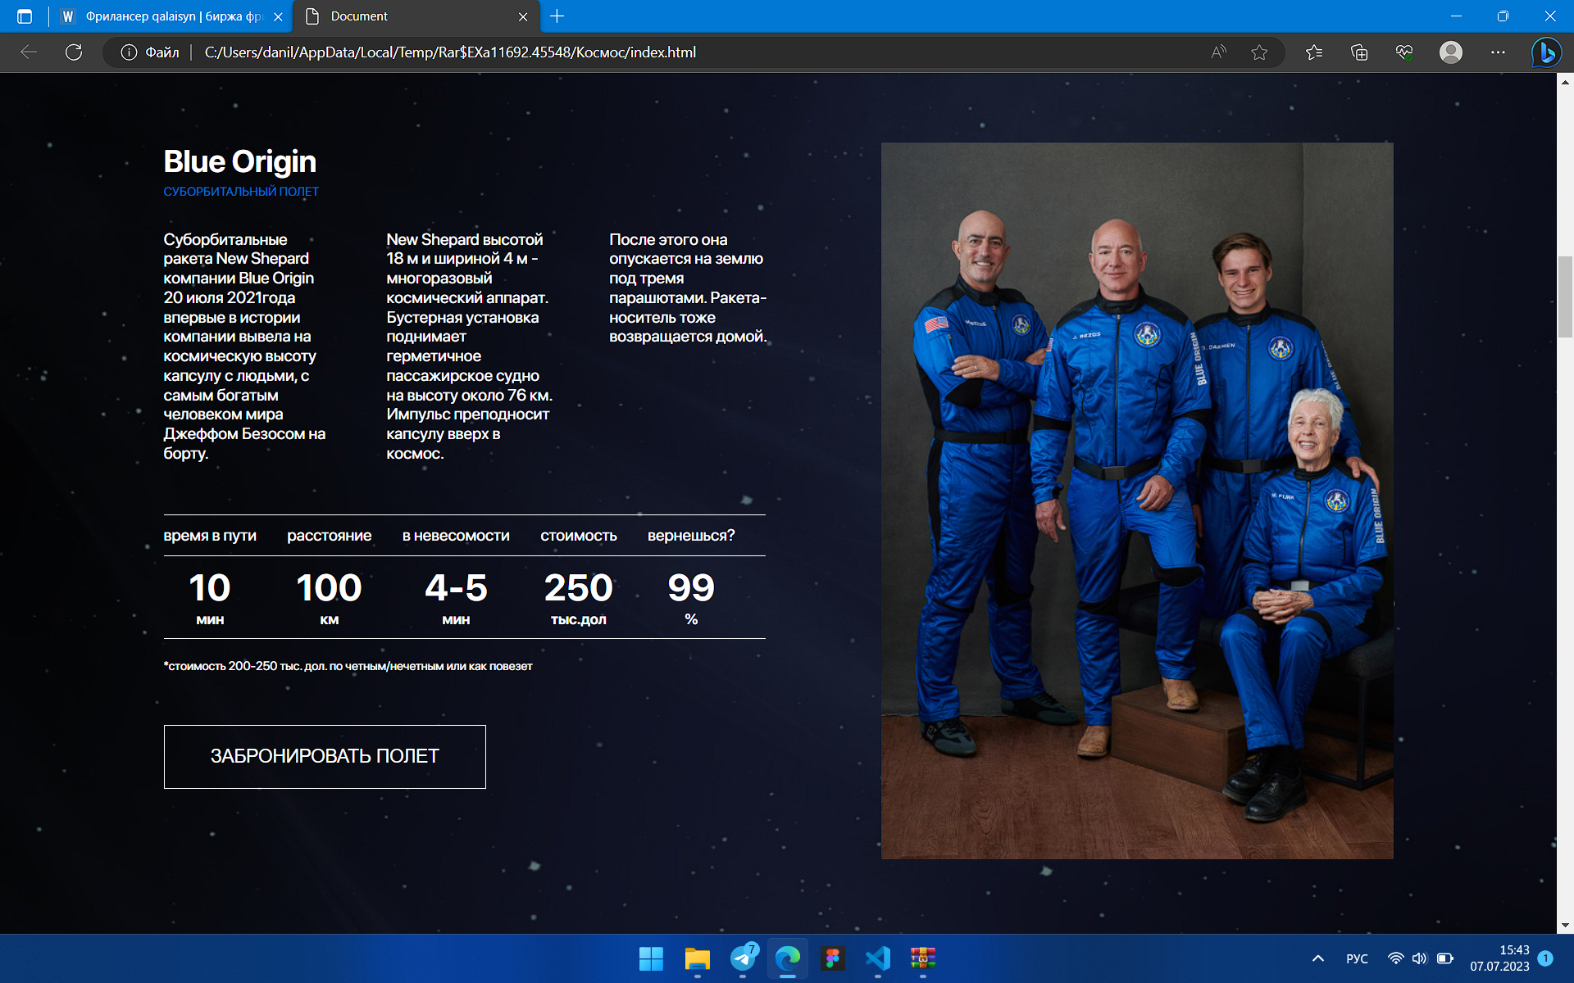Click the value 99 percent
Viewport: 1574px width, 983px height.
coord(691,598)
